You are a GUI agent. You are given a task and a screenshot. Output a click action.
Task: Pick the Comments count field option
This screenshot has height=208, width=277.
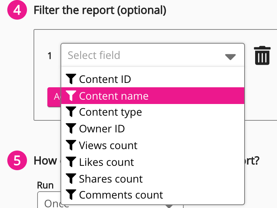click(121, 195)
